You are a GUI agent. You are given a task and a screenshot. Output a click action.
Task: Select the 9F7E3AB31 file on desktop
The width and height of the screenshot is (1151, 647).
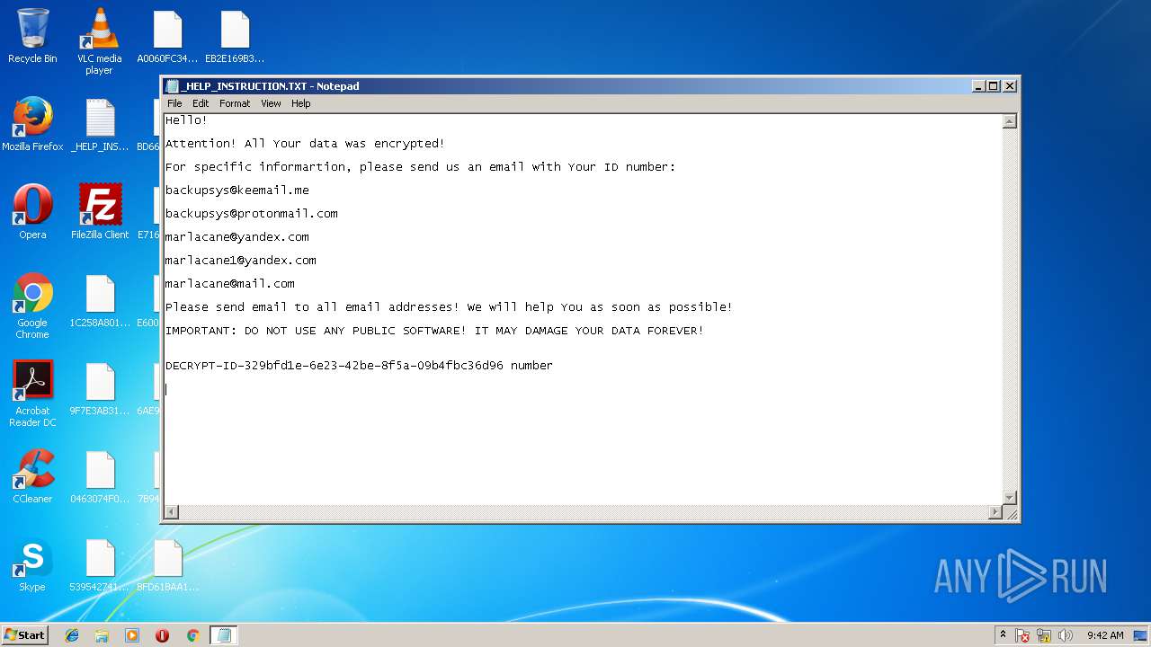(100, 388)
